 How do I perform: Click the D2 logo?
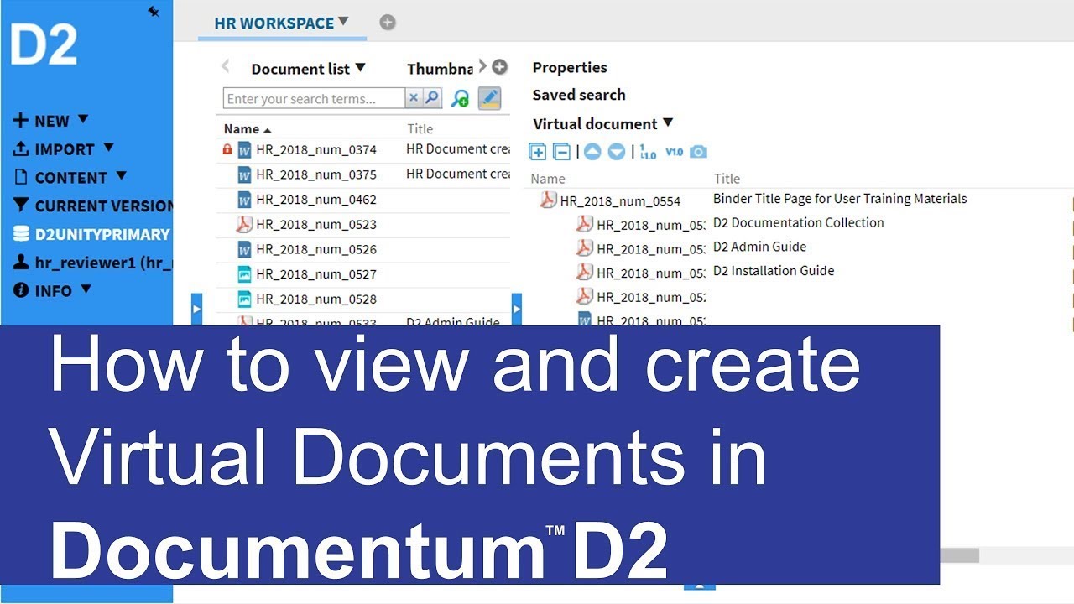[44, 44]
